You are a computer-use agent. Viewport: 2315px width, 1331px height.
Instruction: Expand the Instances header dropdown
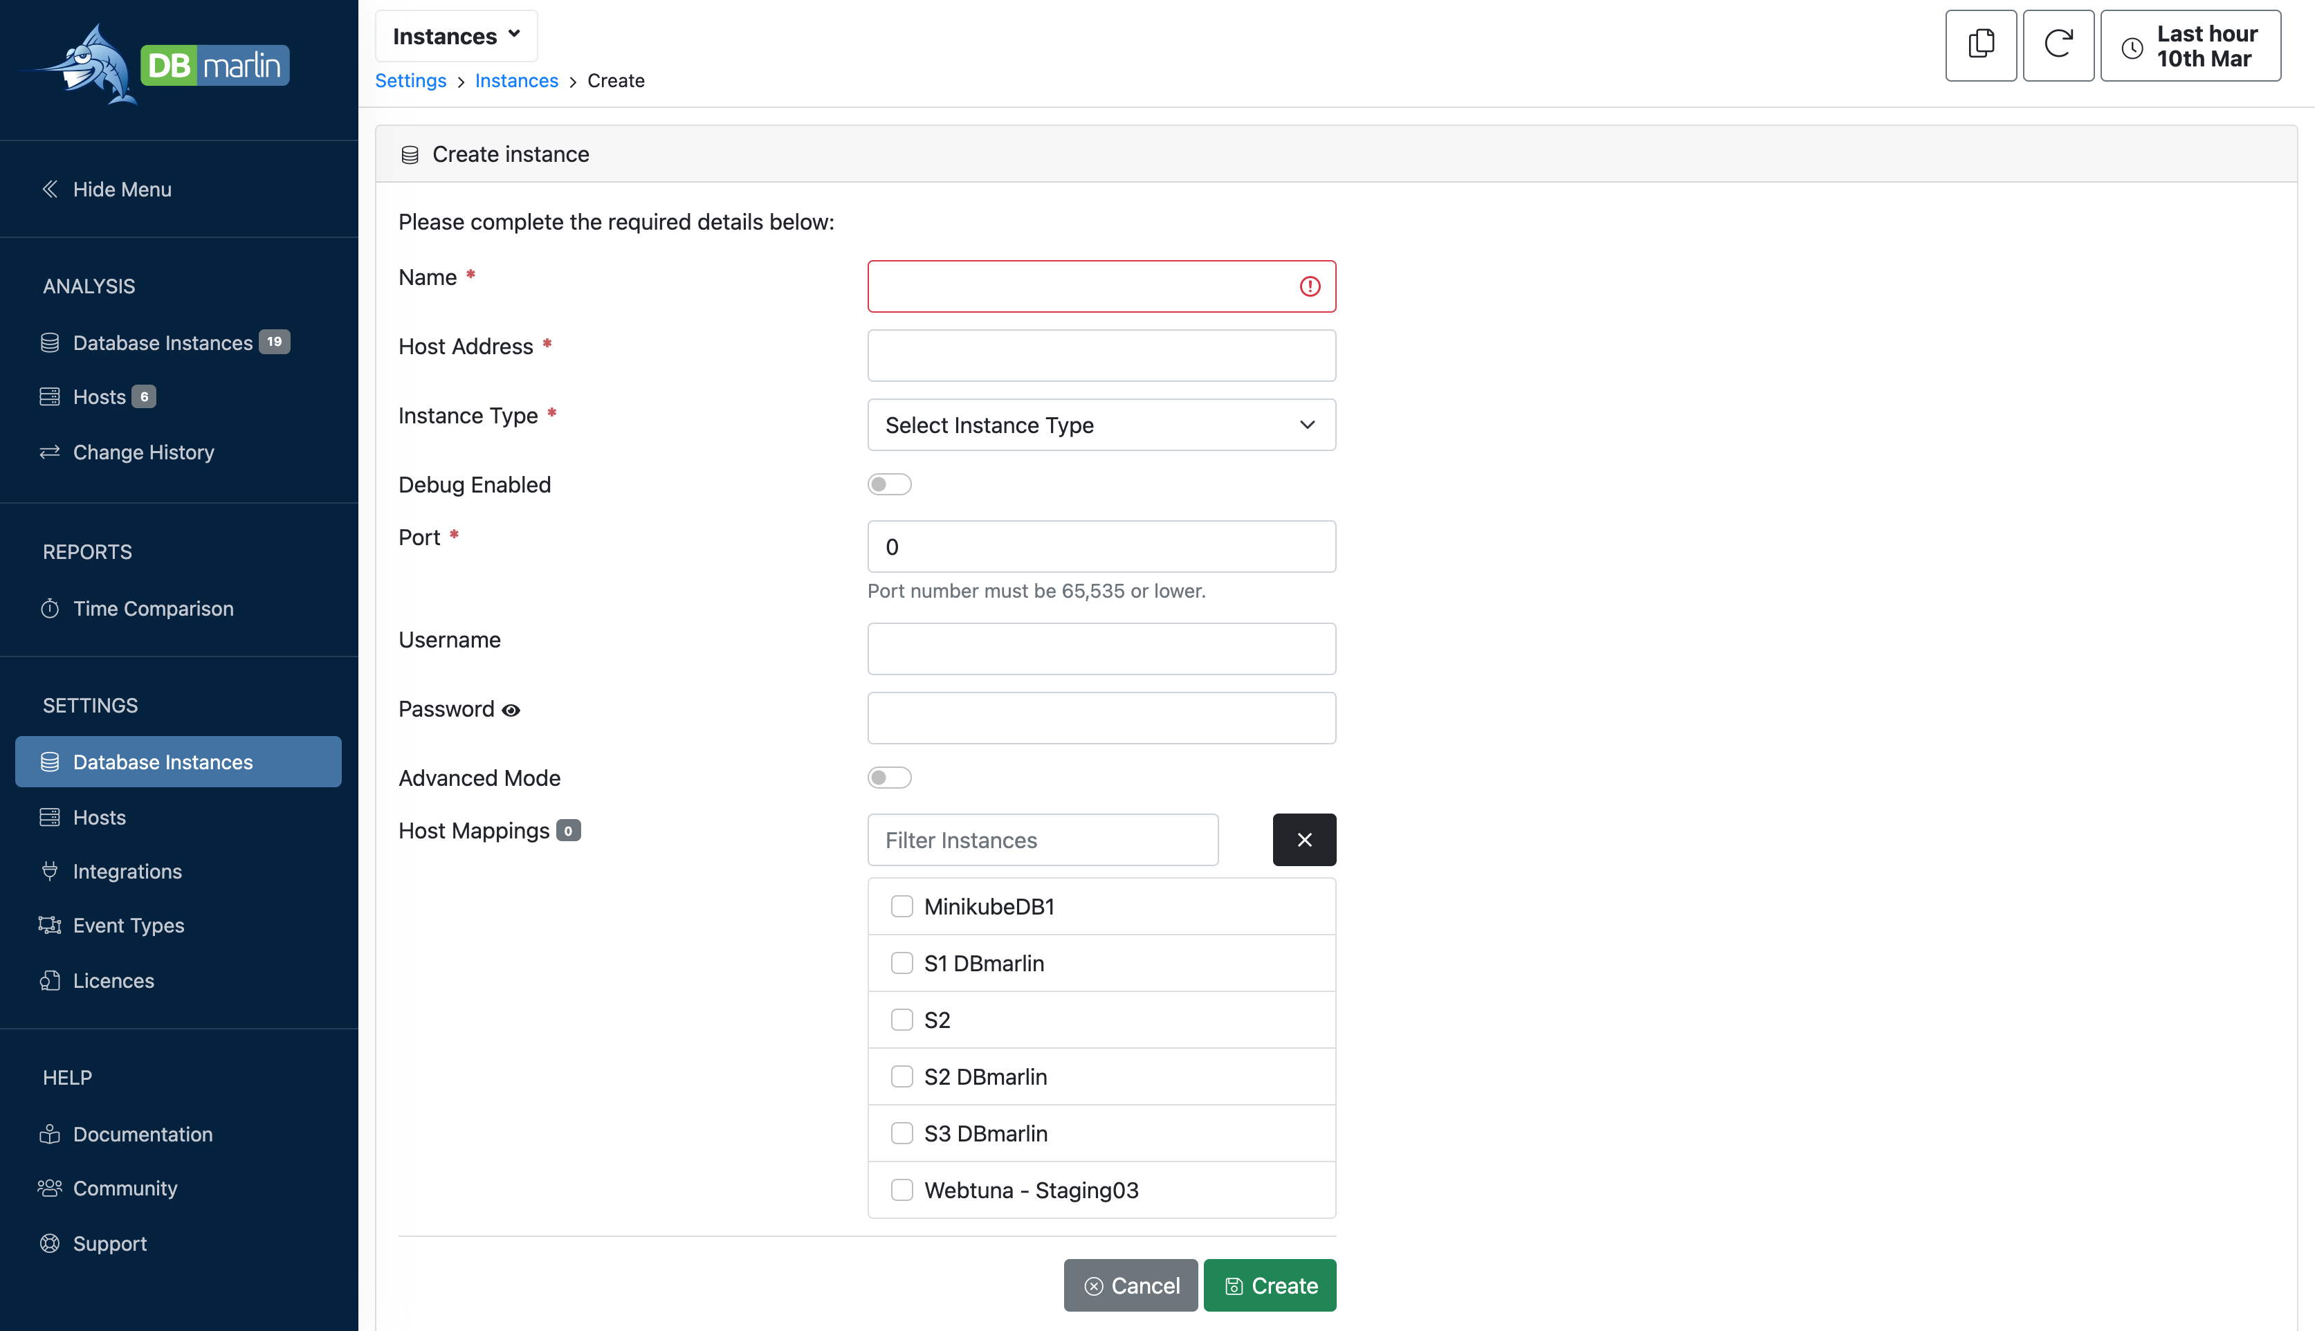pyautogui.click(x=455, y=36)
